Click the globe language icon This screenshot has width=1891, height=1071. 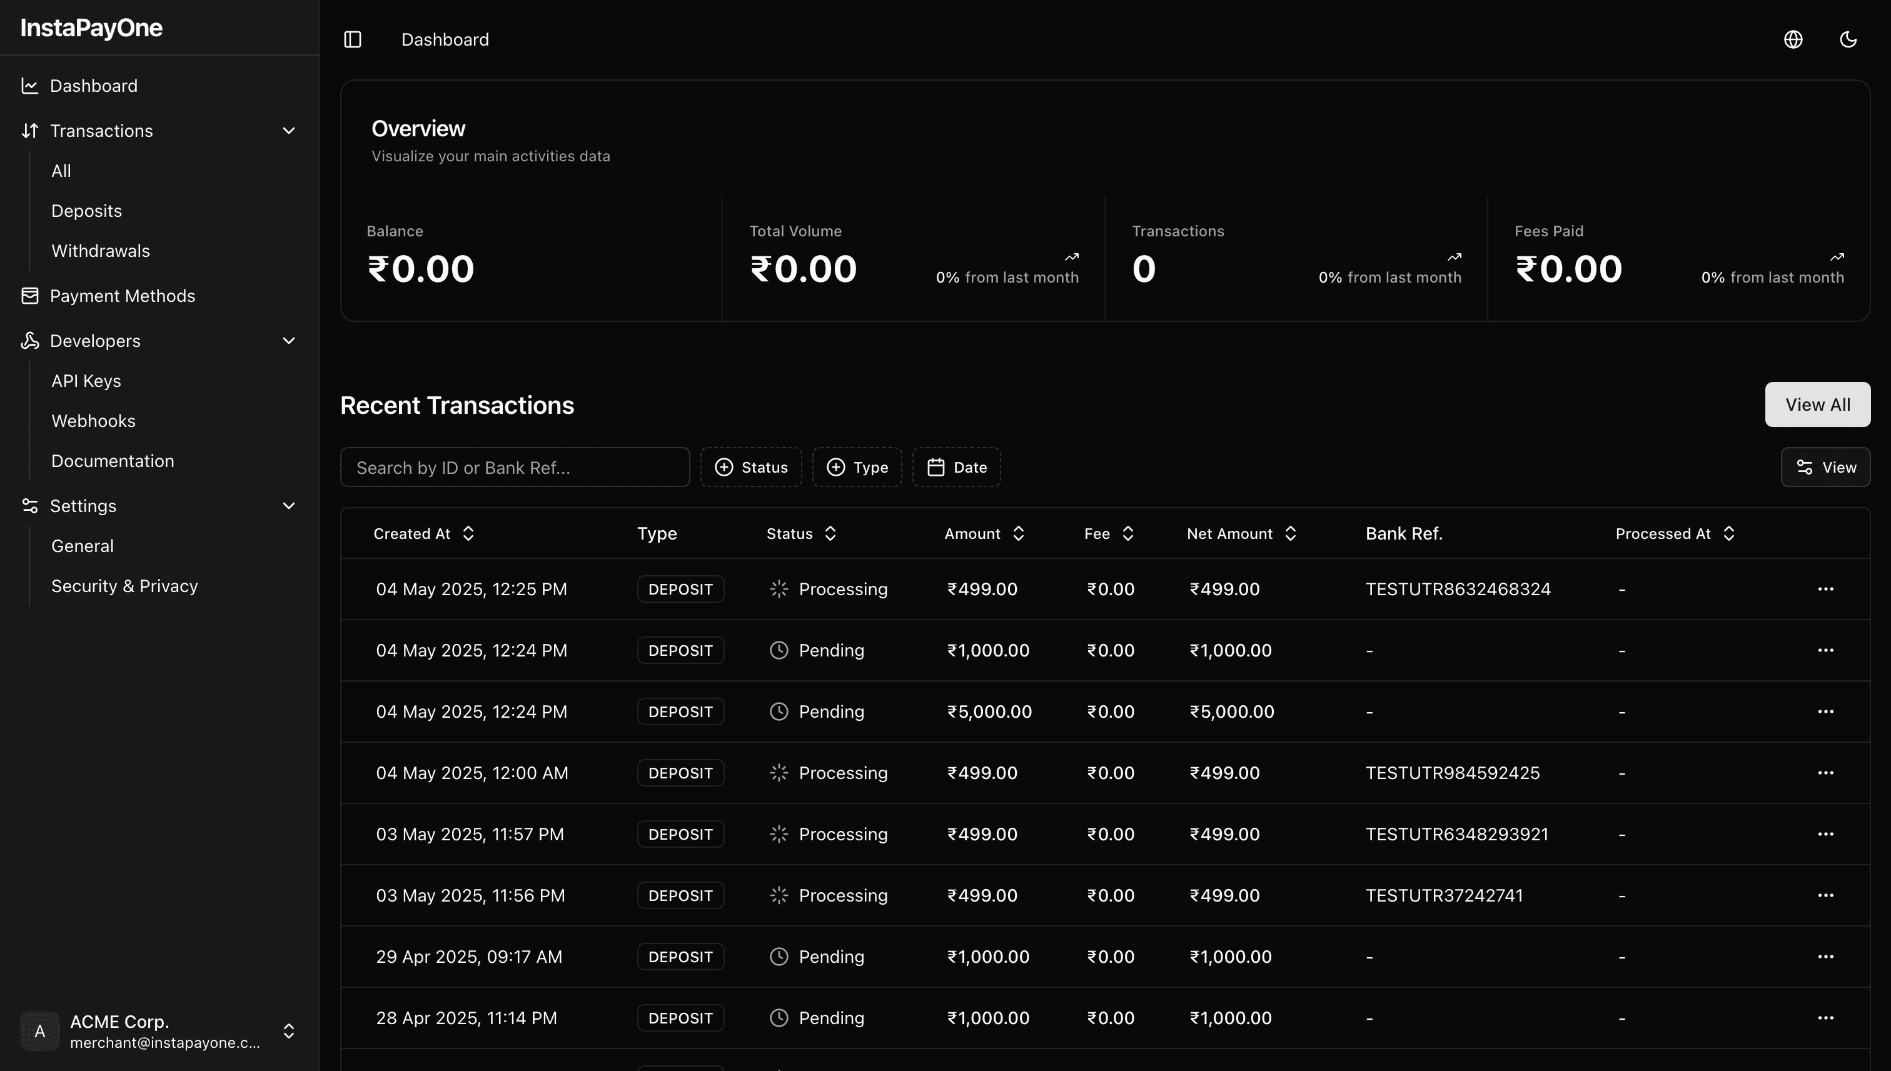[1792, 39]
